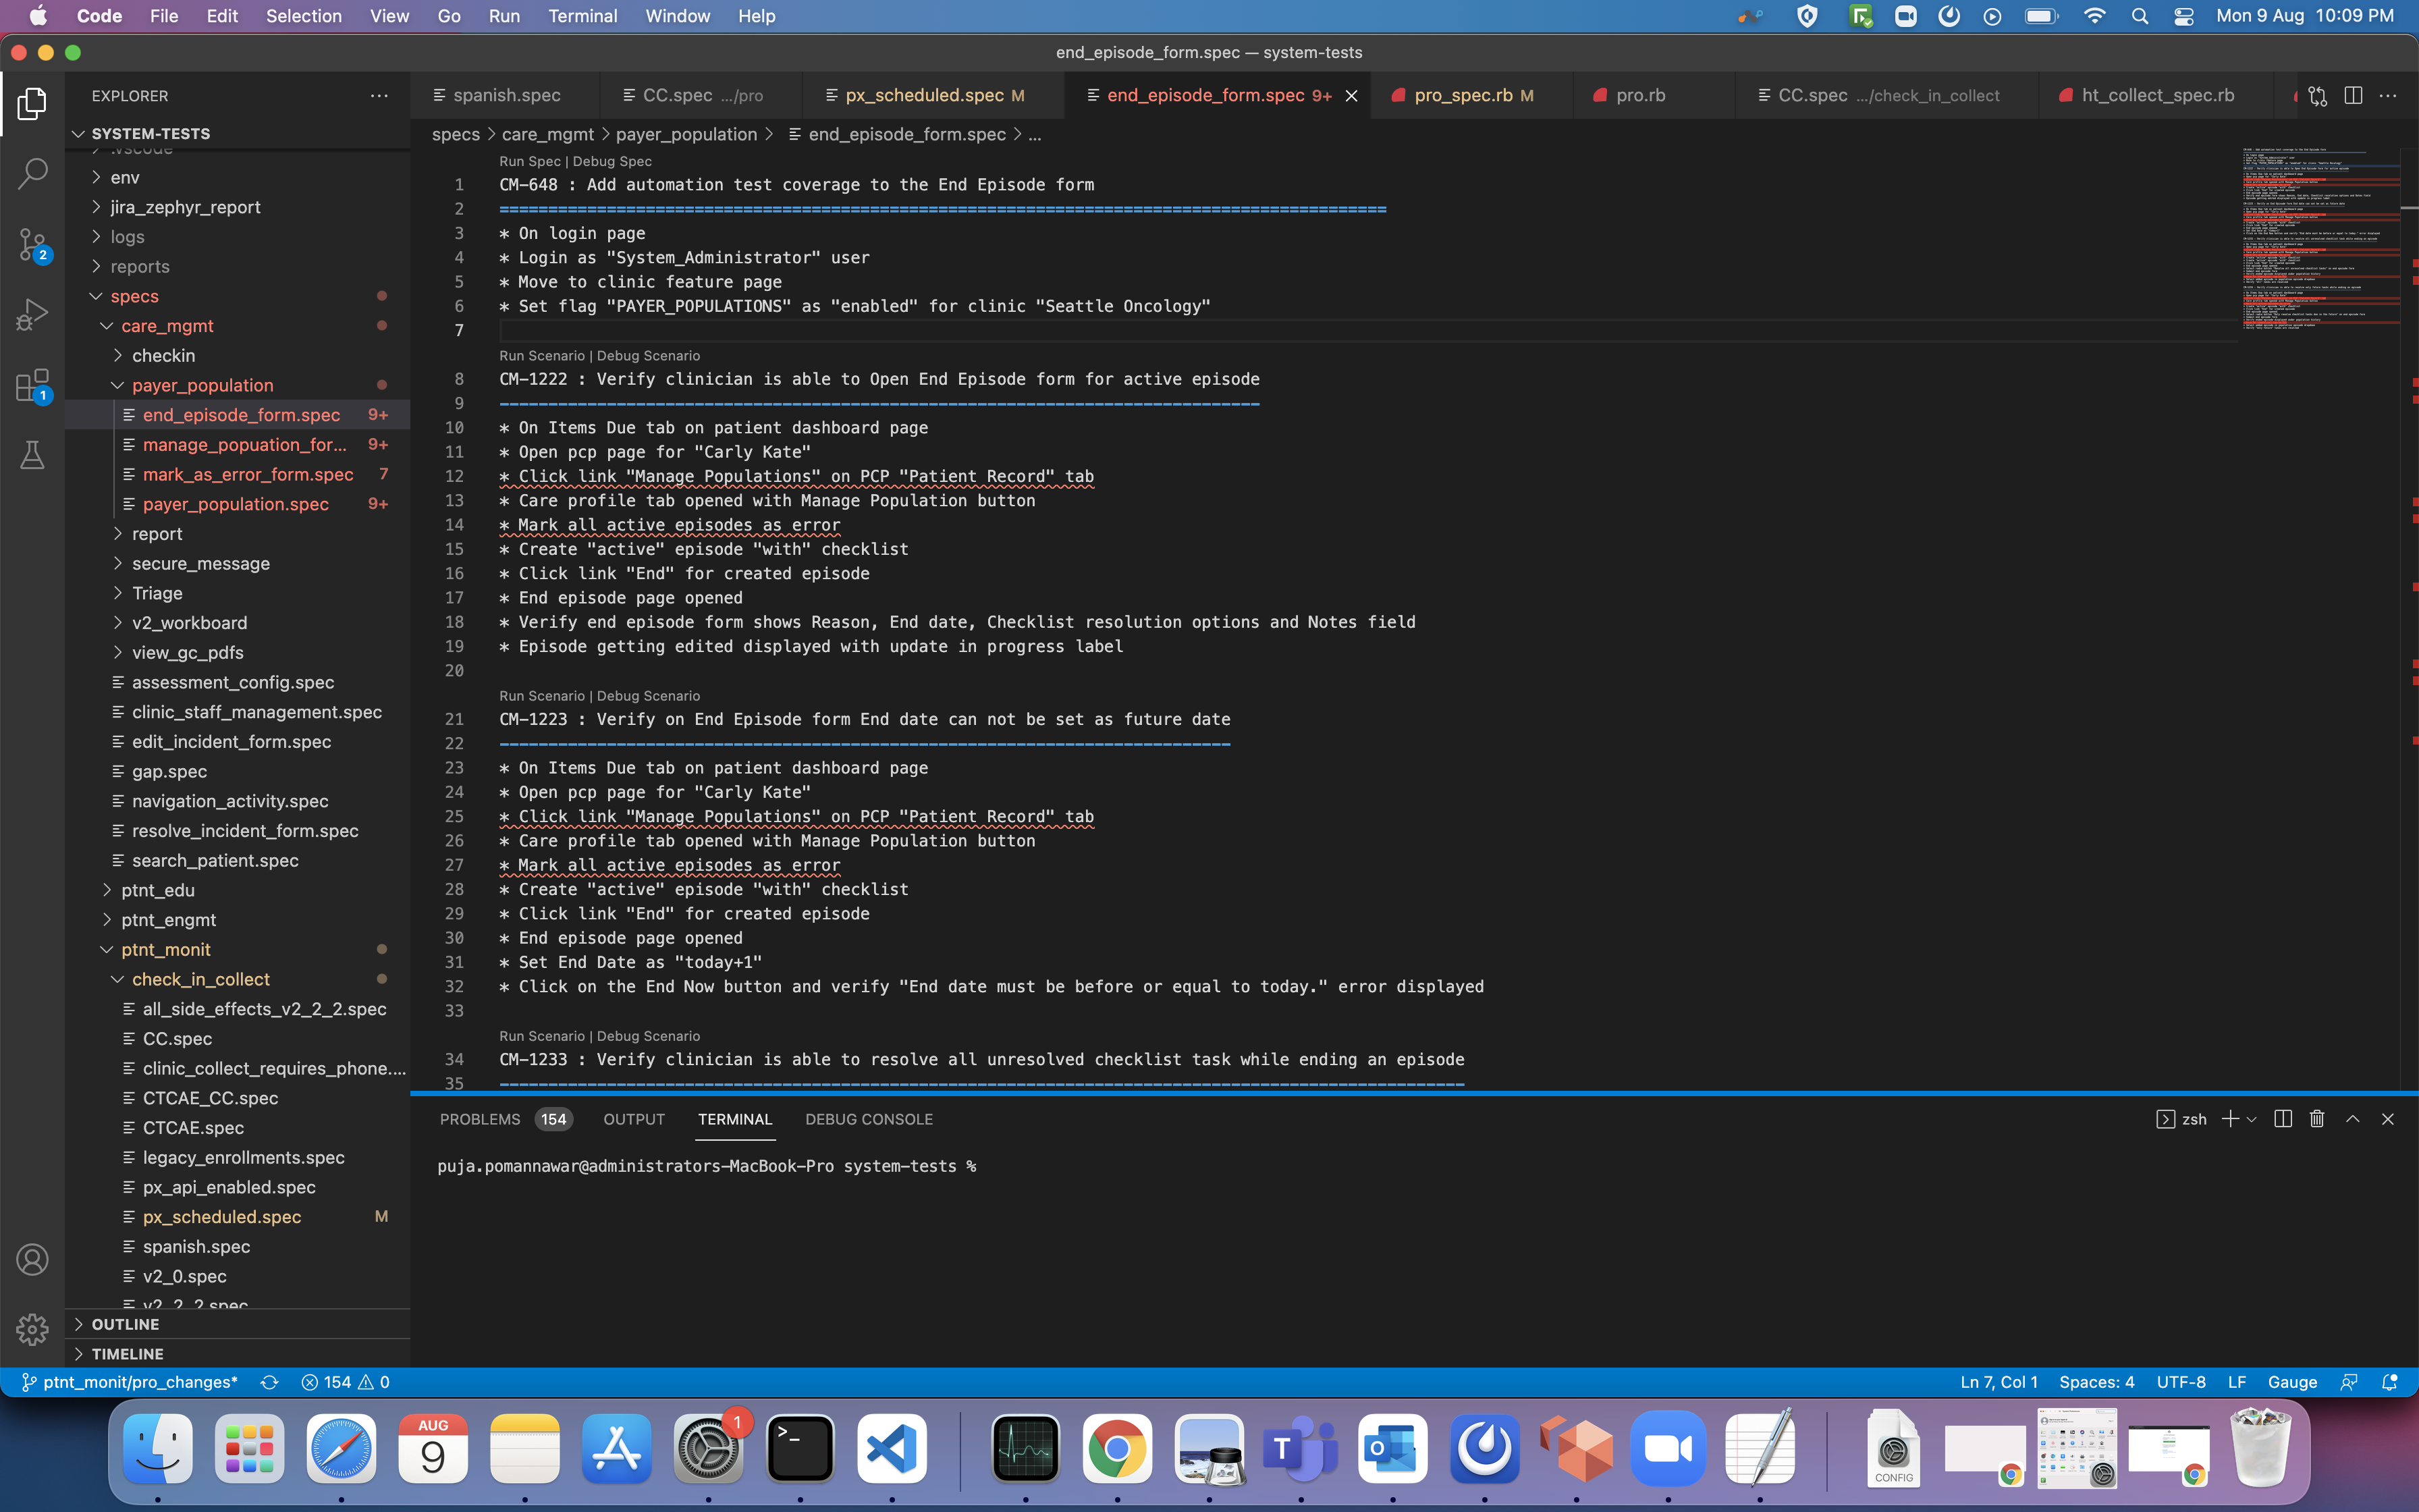This screenshot has height=1512, width=2419.
Task: Open the Terminal menu in menu bar
Action: pos(582,16)
